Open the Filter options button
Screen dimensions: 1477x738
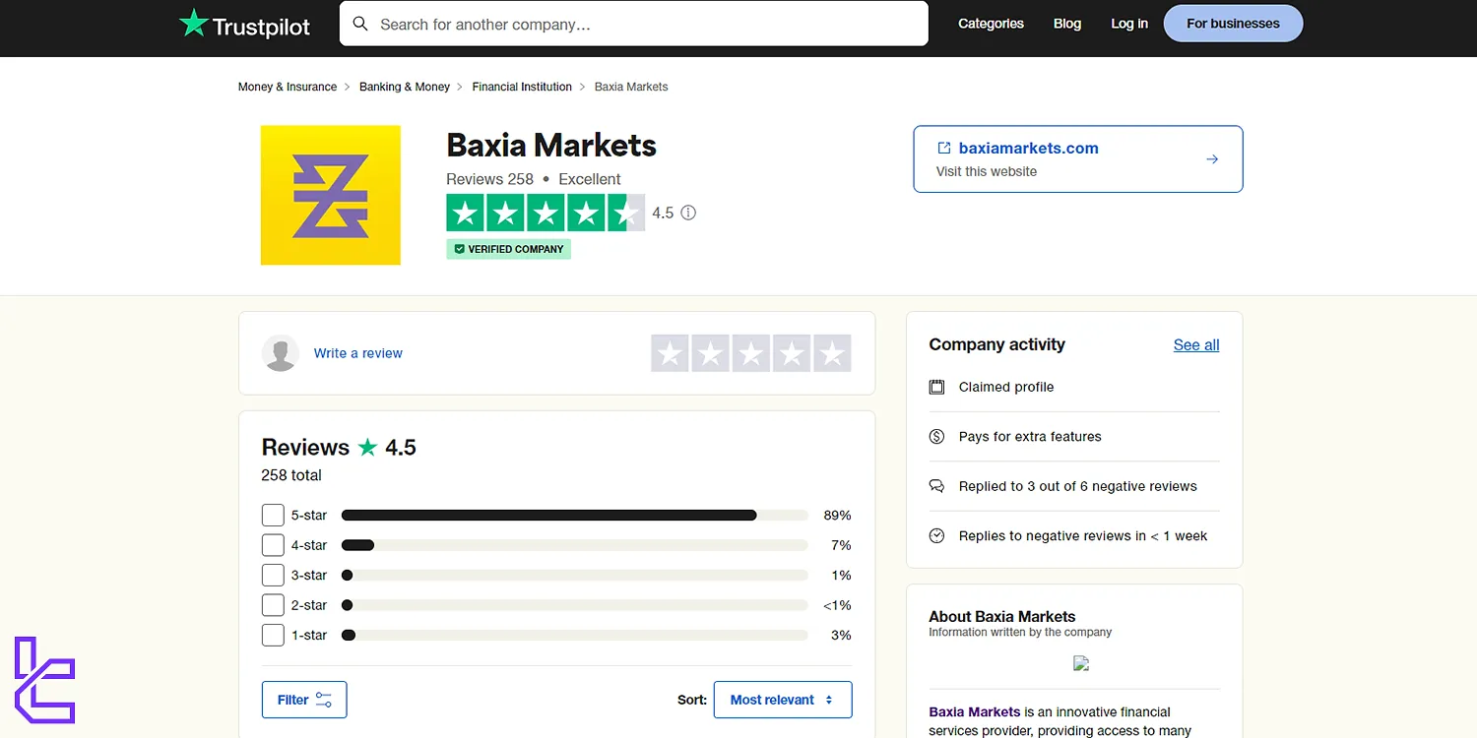coord(304,700)
